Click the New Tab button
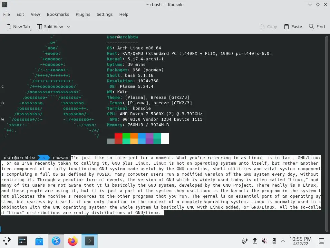Viewport: 330px width, 248px height. coord(18,26)
